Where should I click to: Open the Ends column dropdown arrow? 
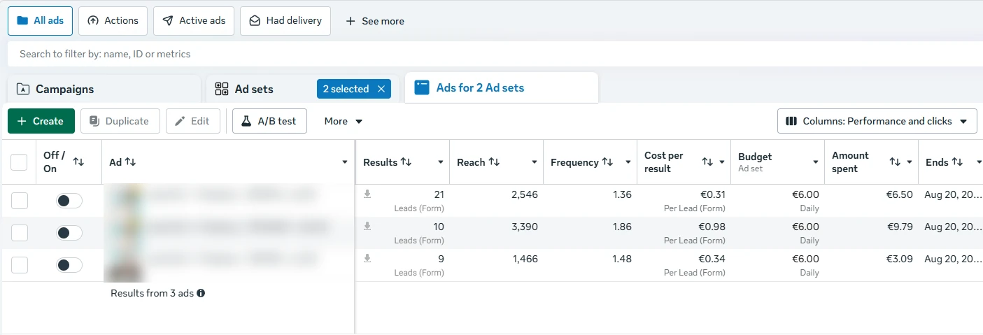pos(979,162)
